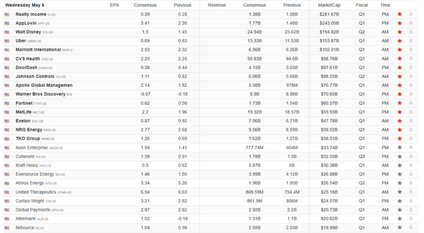Click the bell icon on Atmos Energy row
Image resolution: width=424 pixels, height=233 pixels.
click(411, 183)
